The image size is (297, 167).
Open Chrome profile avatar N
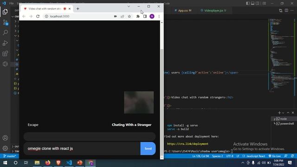click(152, 17)
